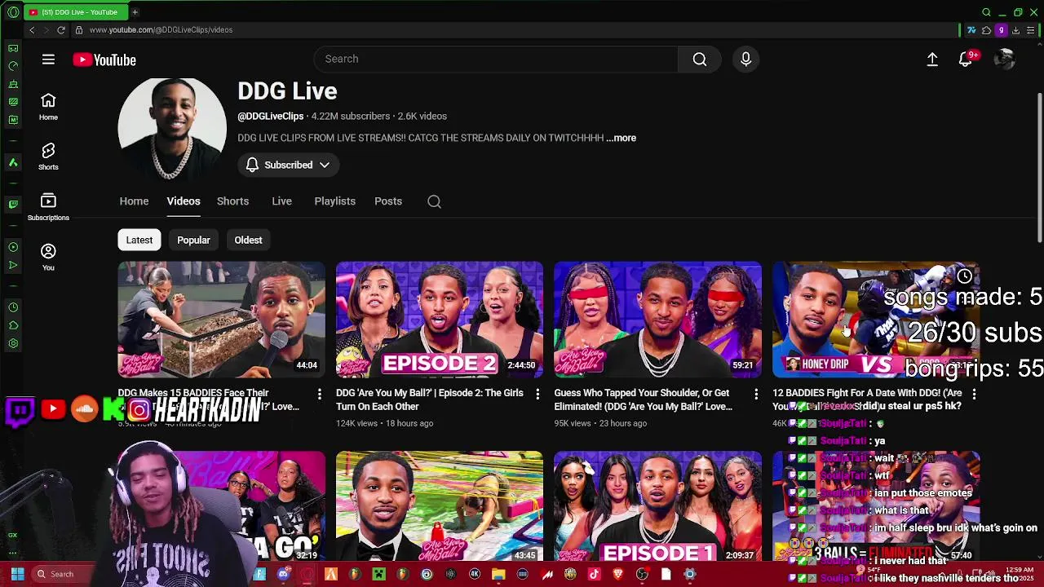The image size is (1044, 587).
Task: Click the YouTube search input field
Action: [496, 59]
